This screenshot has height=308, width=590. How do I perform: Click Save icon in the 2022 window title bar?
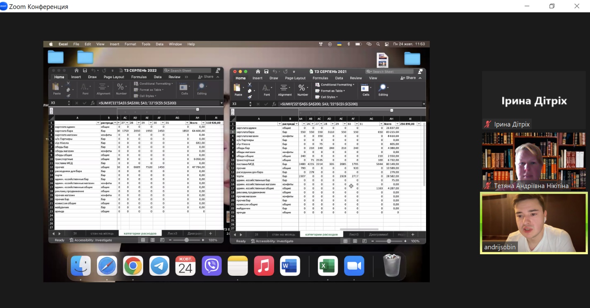(84, 71)
